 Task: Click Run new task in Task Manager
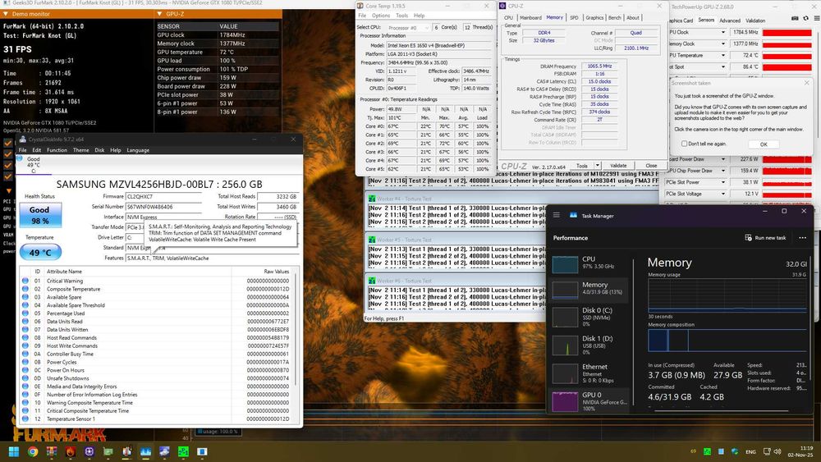[765, 237]
